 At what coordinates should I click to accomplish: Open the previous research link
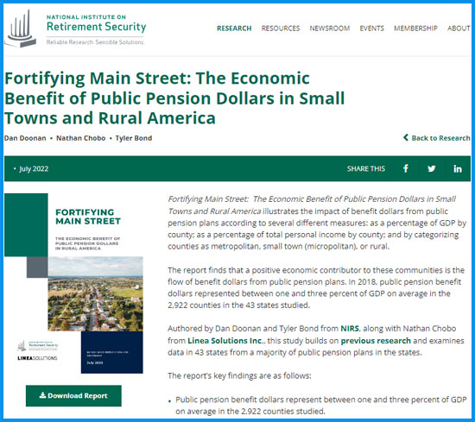coord(376,341)
